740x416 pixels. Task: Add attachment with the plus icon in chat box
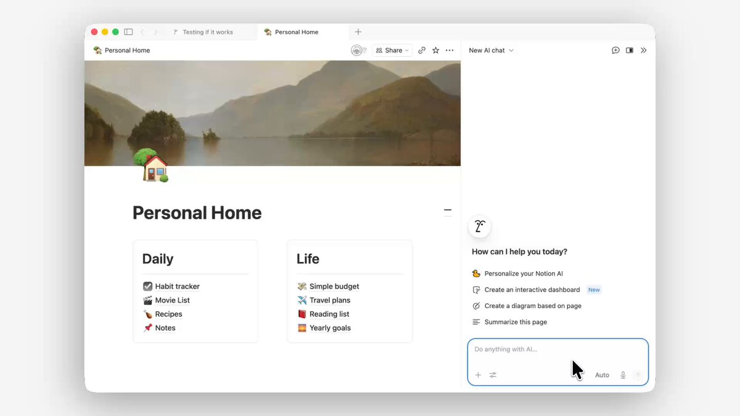(478, 375)
